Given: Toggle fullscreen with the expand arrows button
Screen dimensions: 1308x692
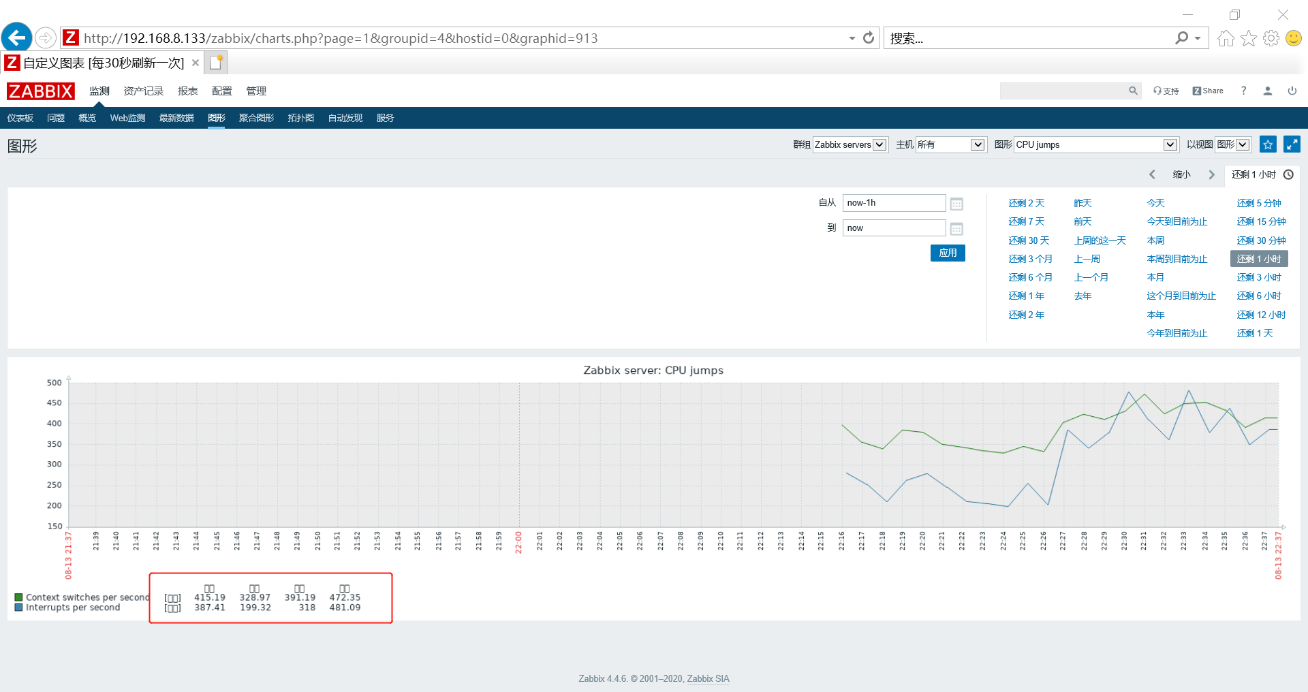Looking at the screenshot, I should [1292, 144].
